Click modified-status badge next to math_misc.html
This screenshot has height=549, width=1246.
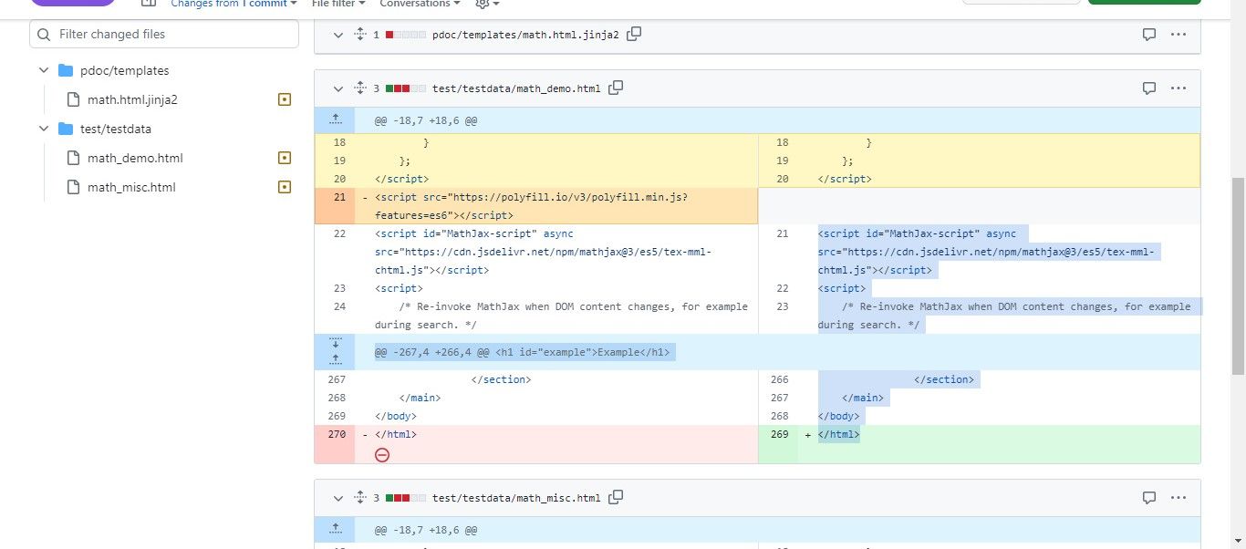point(284,187)
